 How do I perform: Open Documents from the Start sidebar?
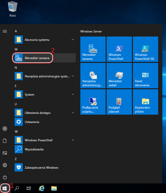(x=5, y=141)
